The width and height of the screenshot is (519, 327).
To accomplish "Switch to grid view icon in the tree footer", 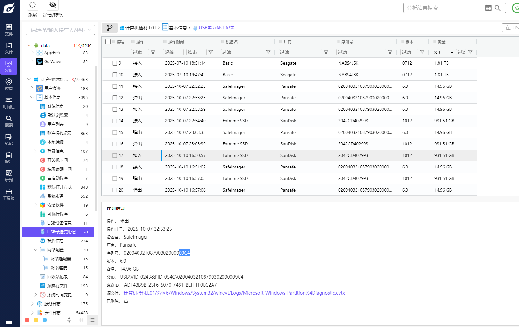I will (x=81, y=320).
